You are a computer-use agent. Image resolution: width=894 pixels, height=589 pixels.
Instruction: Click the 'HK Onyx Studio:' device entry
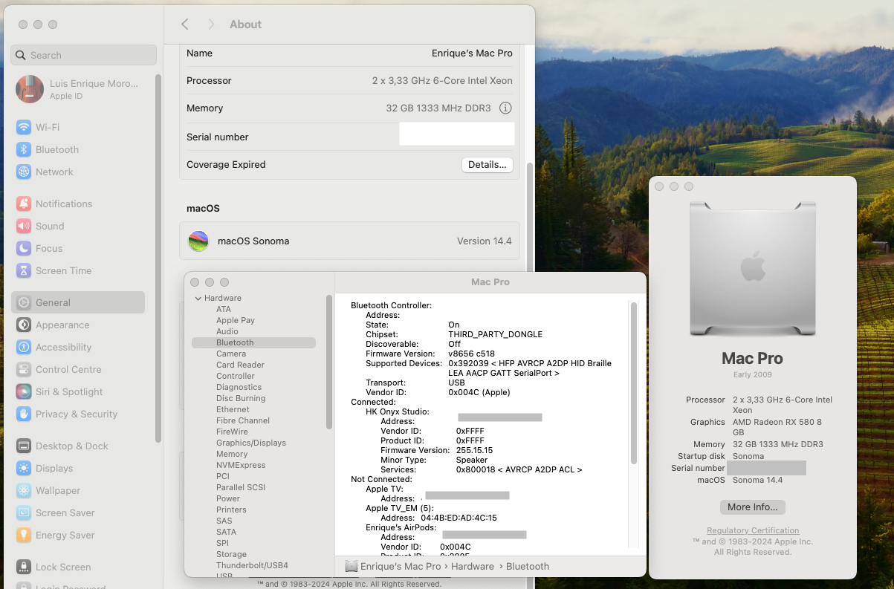pyautogui.click(x=398, y=411)
